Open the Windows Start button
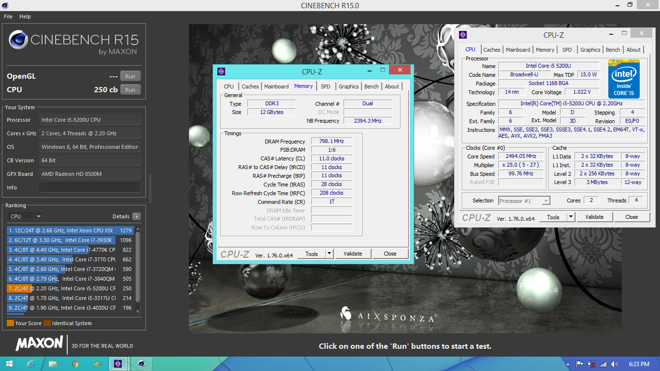 pos(10,364)
